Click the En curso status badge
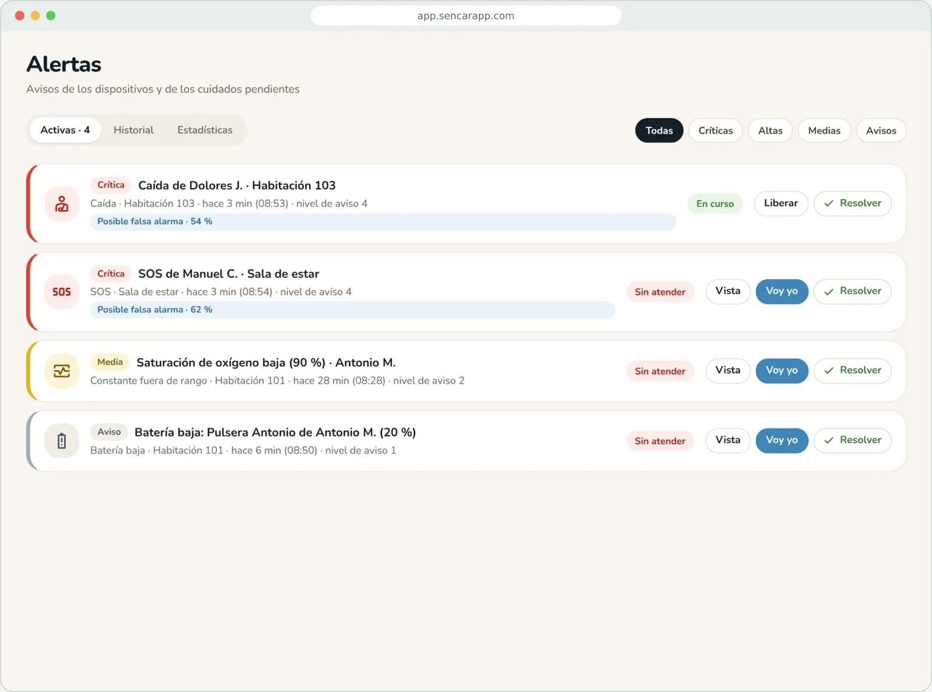The width and height of the screenshot is (932, 692). [x=715, y=203]
